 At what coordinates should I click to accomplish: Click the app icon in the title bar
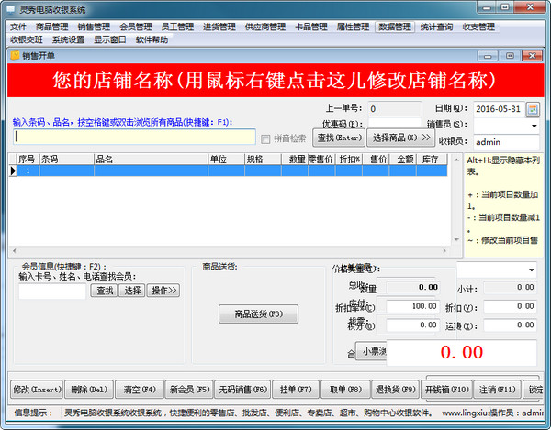click(x=10, y=7)
